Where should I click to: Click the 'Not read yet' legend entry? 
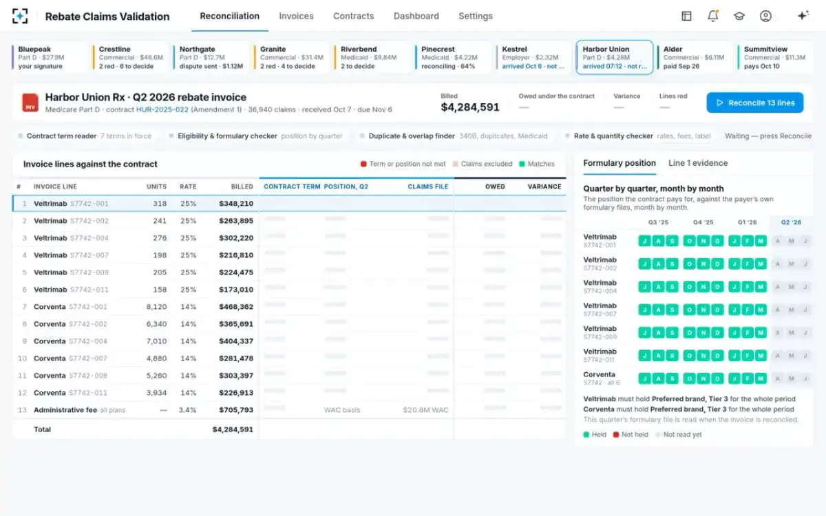click(679, 435)
